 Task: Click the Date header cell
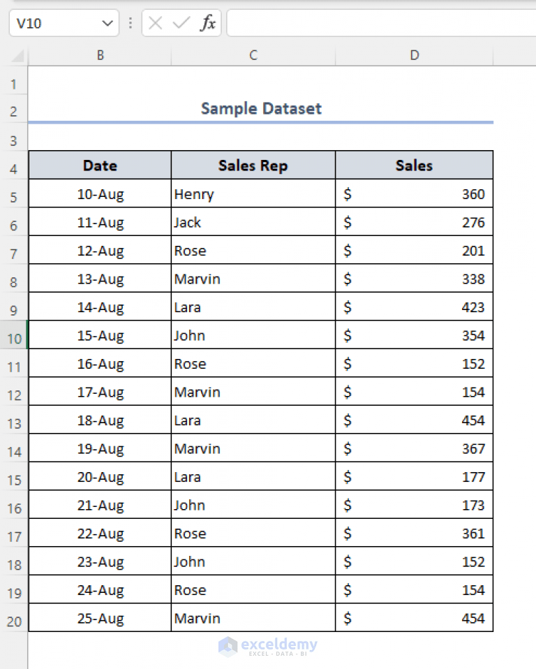pos(100,166)
